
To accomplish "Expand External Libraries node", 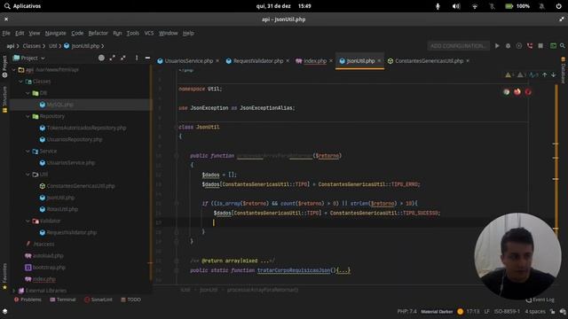I will pos(14,291).
